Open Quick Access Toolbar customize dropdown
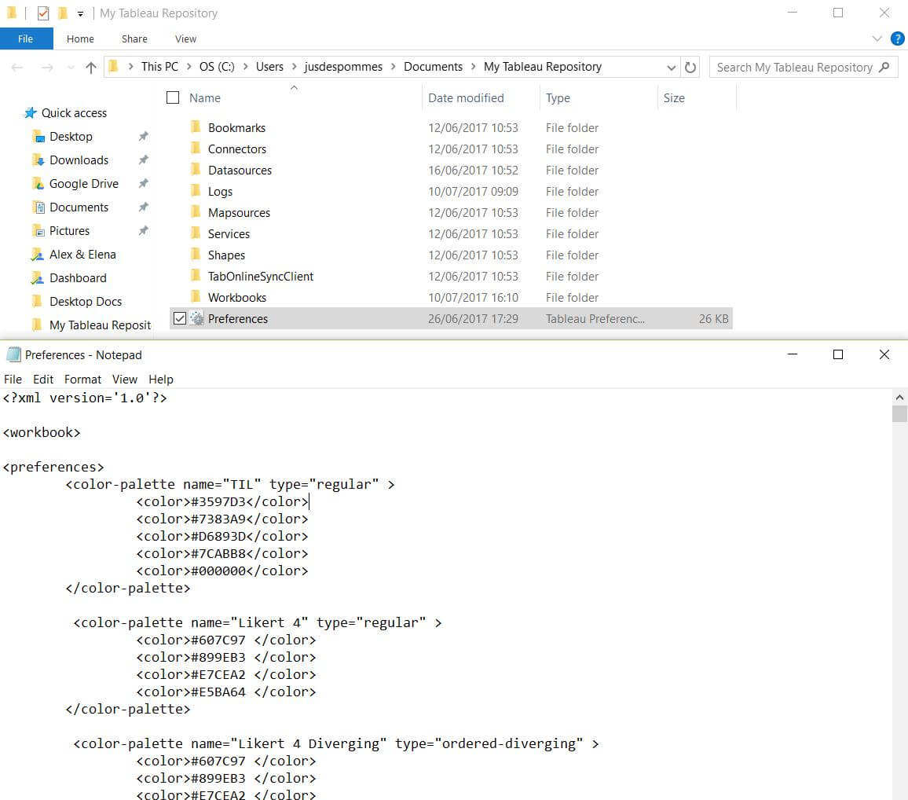Screen dimensions: 908x800 tap(80, 14)
